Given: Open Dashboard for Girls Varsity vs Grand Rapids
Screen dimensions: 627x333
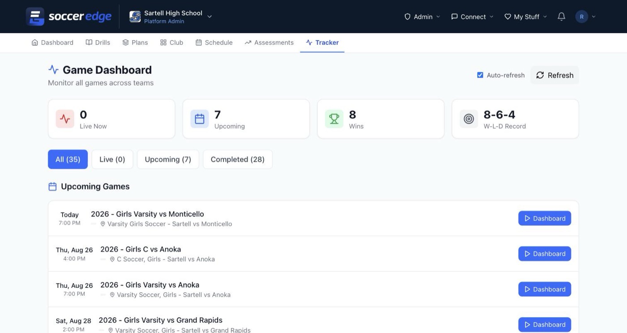Looking at the screenshot, I should (545, 324).
